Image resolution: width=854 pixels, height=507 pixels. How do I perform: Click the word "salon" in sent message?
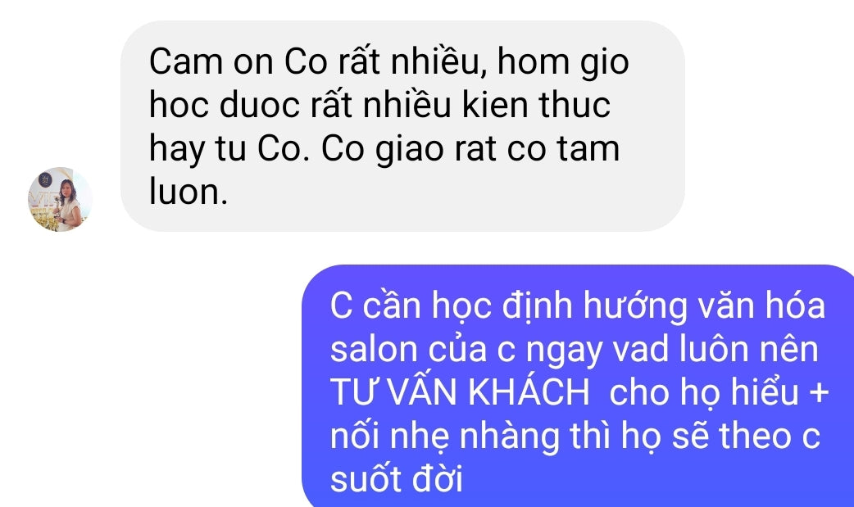[374, 350]
